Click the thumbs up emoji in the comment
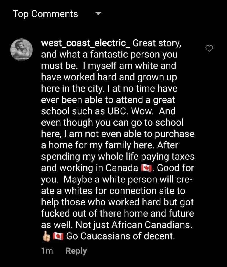The width and height of the screenshot is (227, 267). [46, 236]
